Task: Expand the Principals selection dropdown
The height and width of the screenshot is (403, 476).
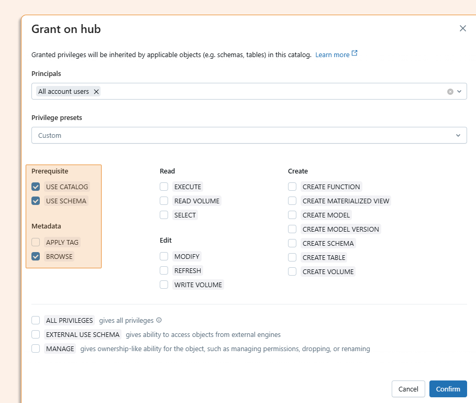Action: 460,91
